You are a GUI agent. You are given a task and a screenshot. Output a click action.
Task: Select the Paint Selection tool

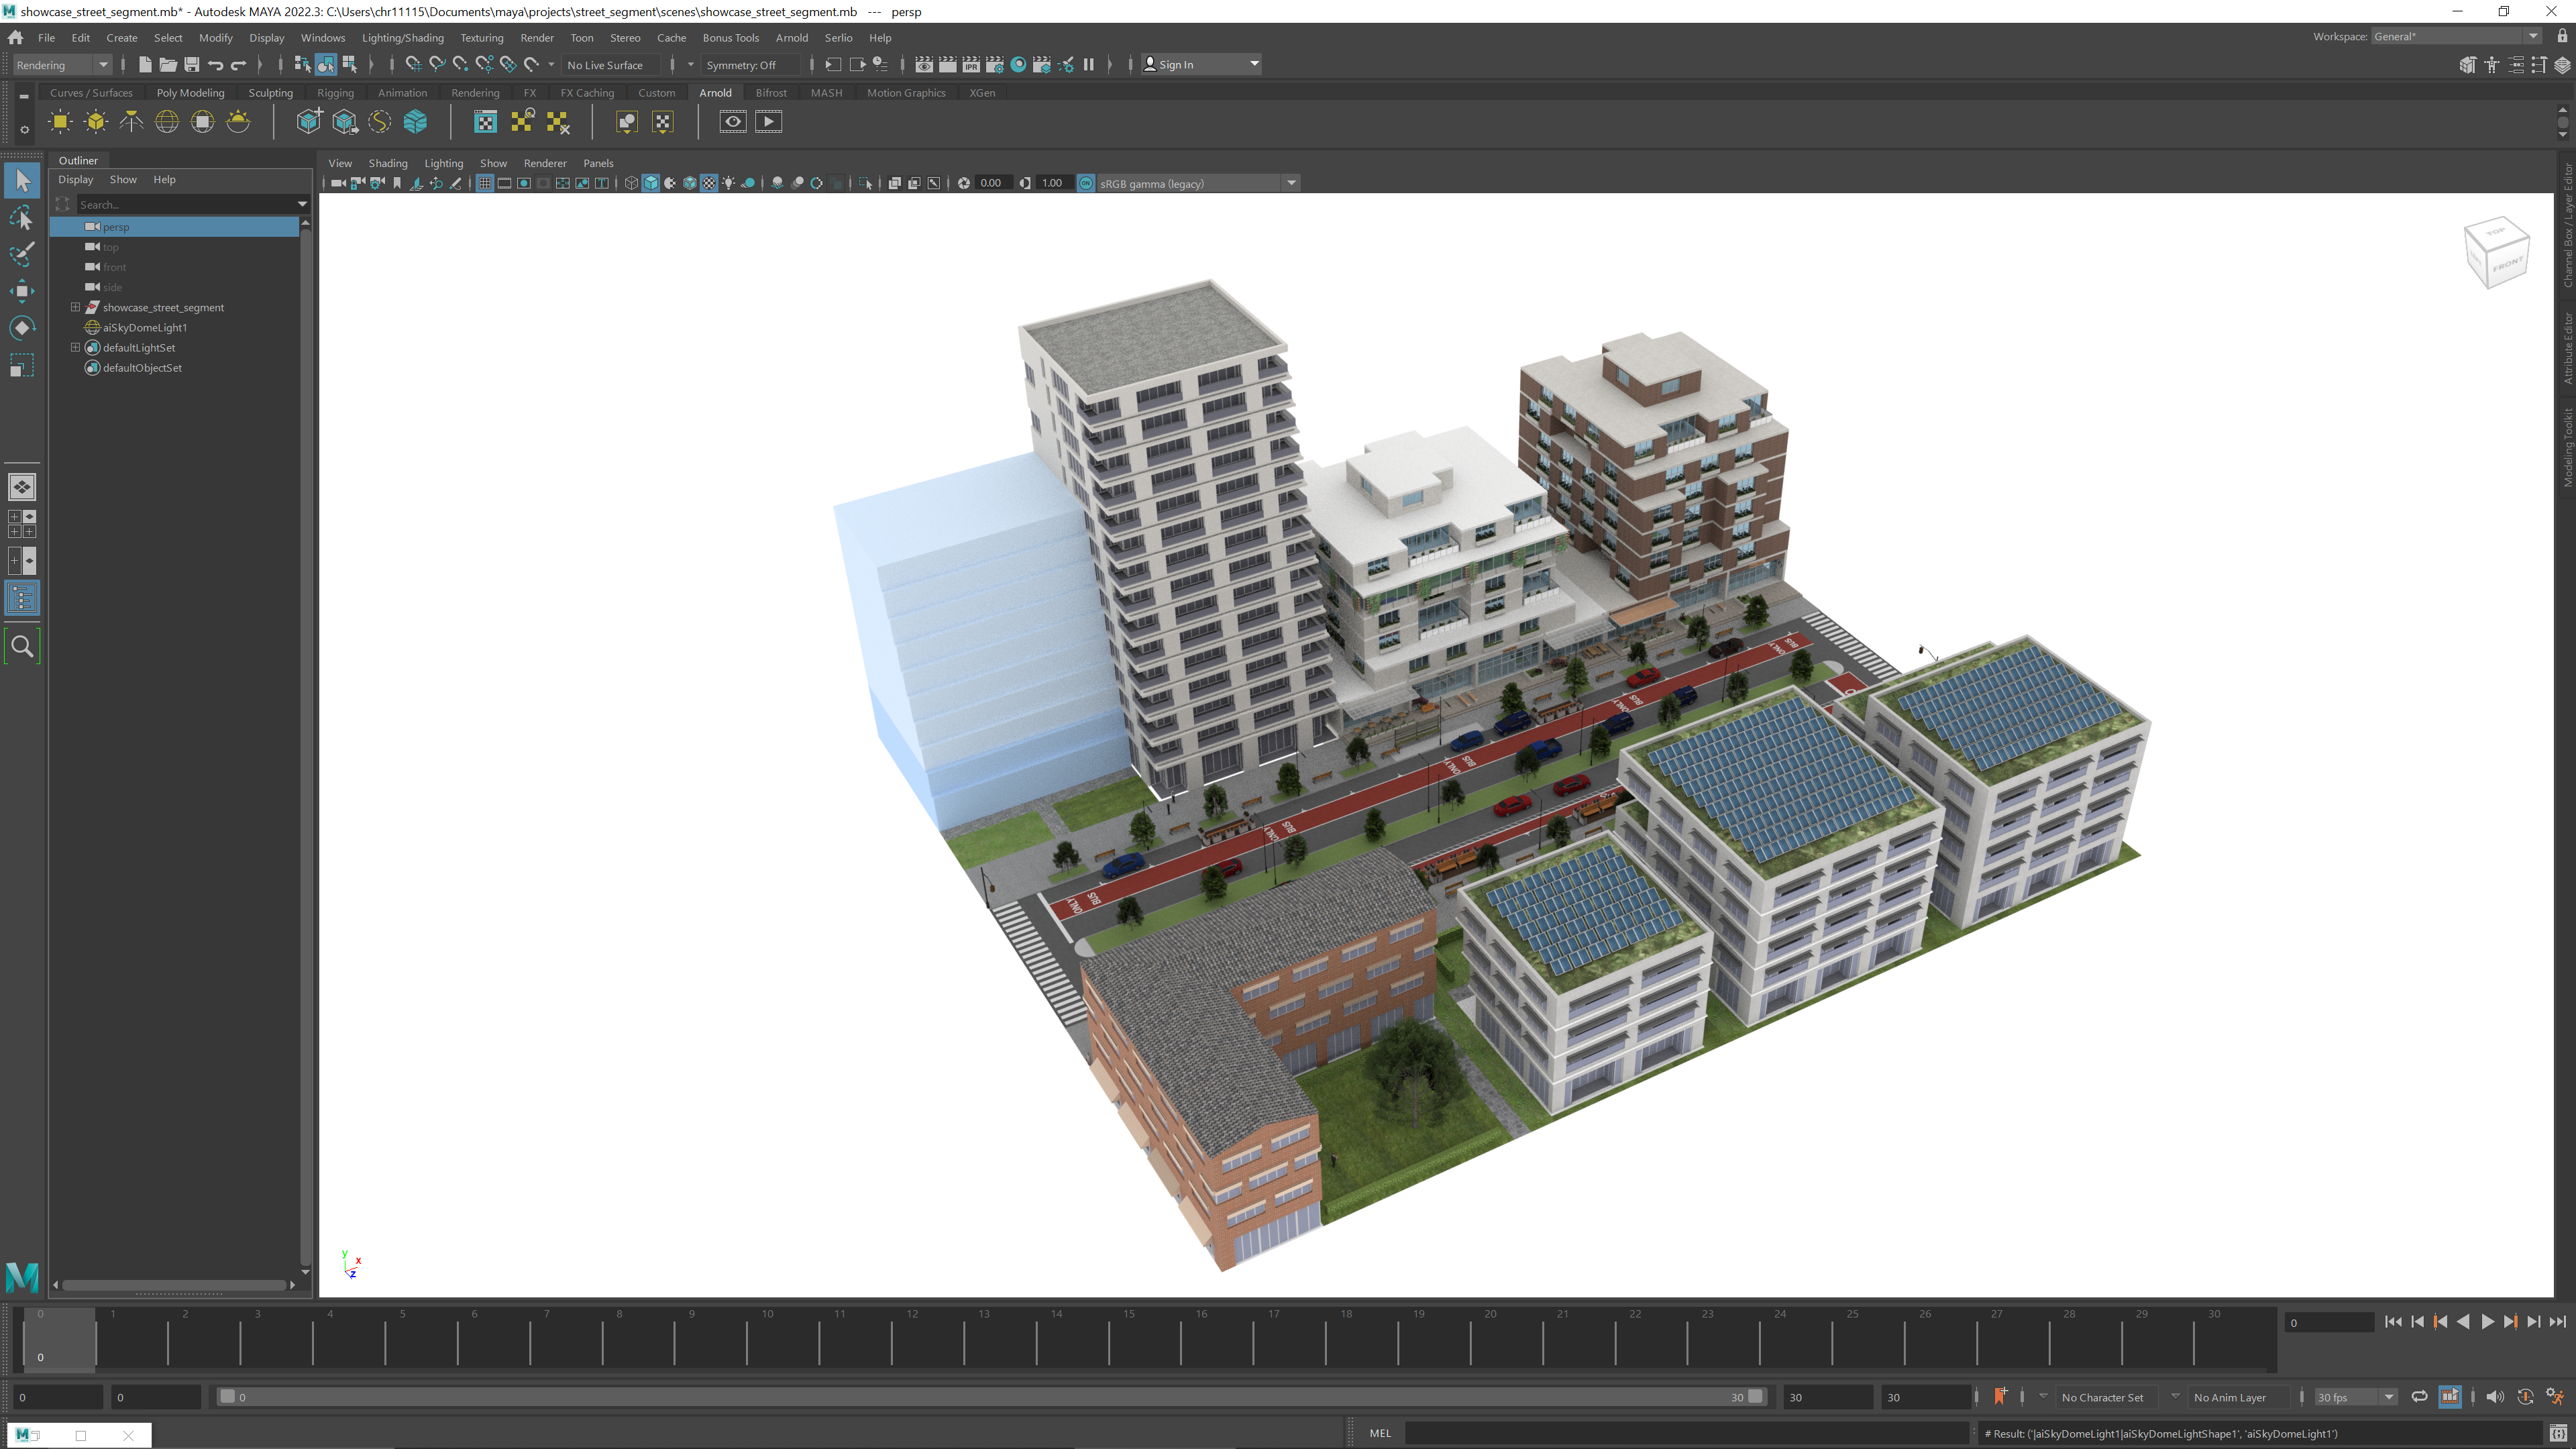pyautogui.click(x=22, y=254)
